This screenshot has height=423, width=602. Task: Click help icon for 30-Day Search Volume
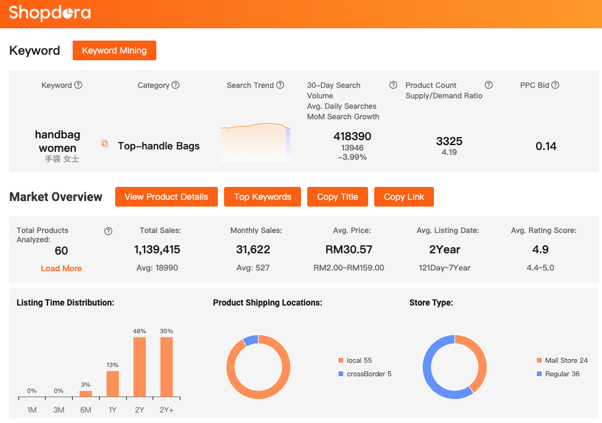pyautogui.click(x=393, y=85)
